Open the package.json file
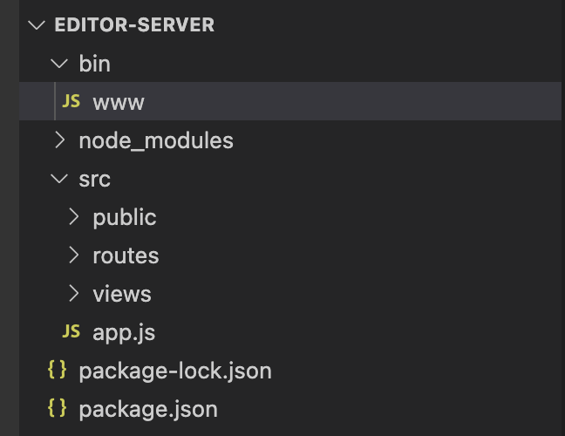 (148, 409)
